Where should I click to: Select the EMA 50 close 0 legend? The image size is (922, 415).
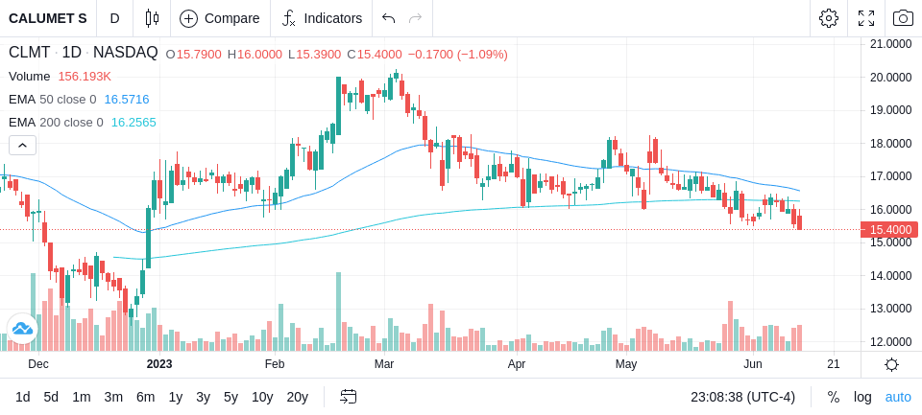(52, 100)
